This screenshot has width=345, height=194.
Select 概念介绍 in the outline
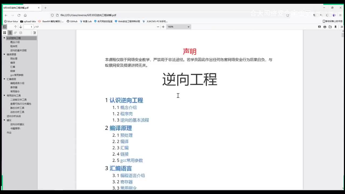pos(15,42)
